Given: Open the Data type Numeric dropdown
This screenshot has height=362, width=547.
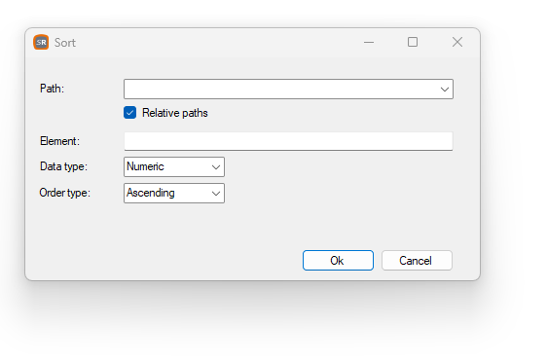Looking at the screenshot, I should pos(173,166).
